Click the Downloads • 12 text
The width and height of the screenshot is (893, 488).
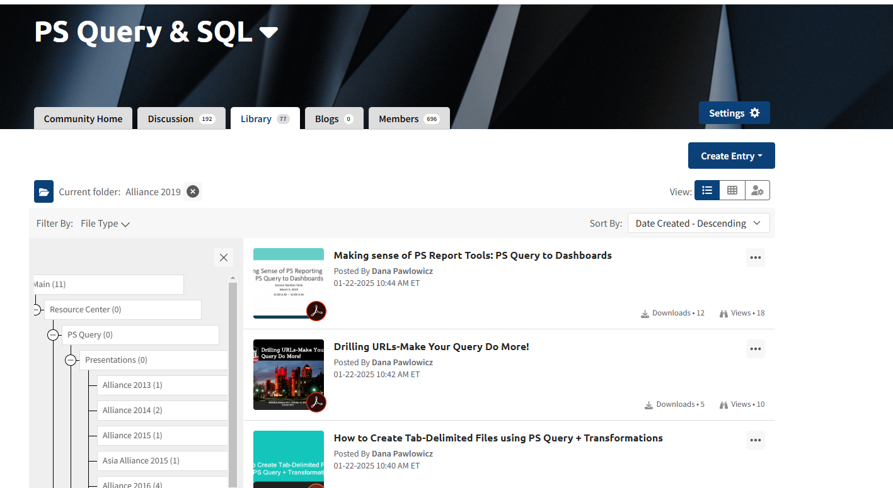point(678,313)
